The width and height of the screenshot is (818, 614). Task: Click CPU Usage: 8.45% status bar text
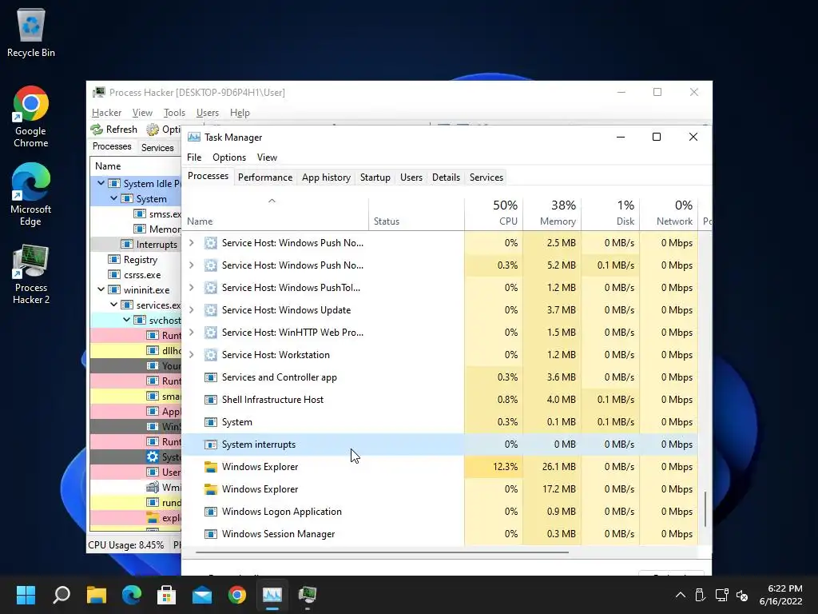coord(125,545)
